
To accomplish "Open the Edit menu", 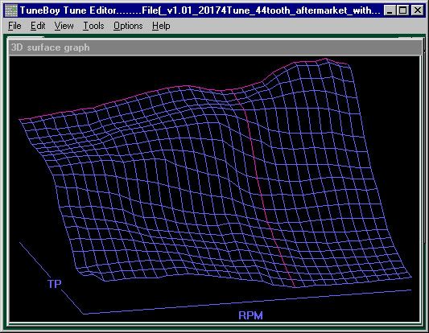I will pos(38,26).
